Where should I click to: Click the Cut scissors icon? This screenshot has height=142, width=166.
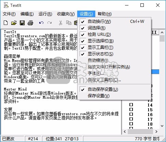[x=60, y=23]
